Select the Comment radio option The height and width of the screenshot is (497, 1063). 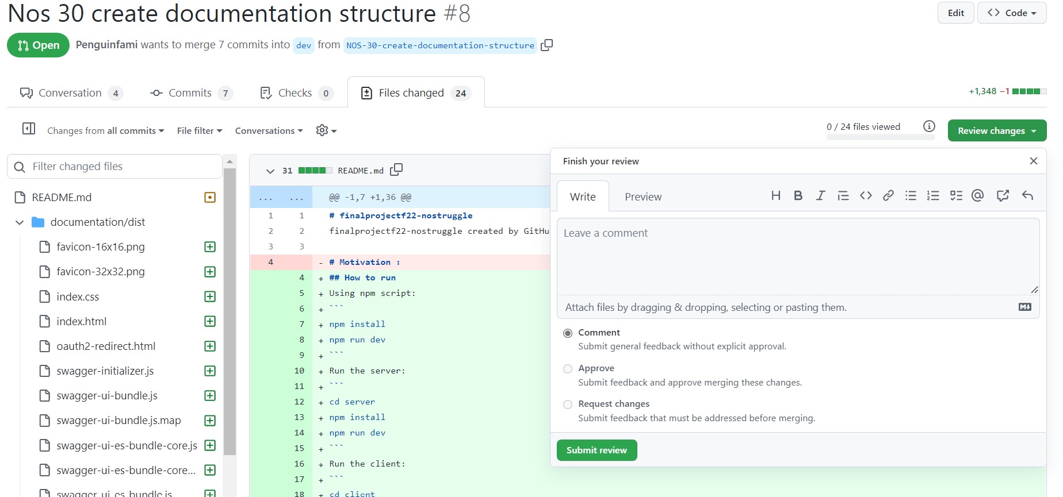pyautogui.click(x=568, y=333)
